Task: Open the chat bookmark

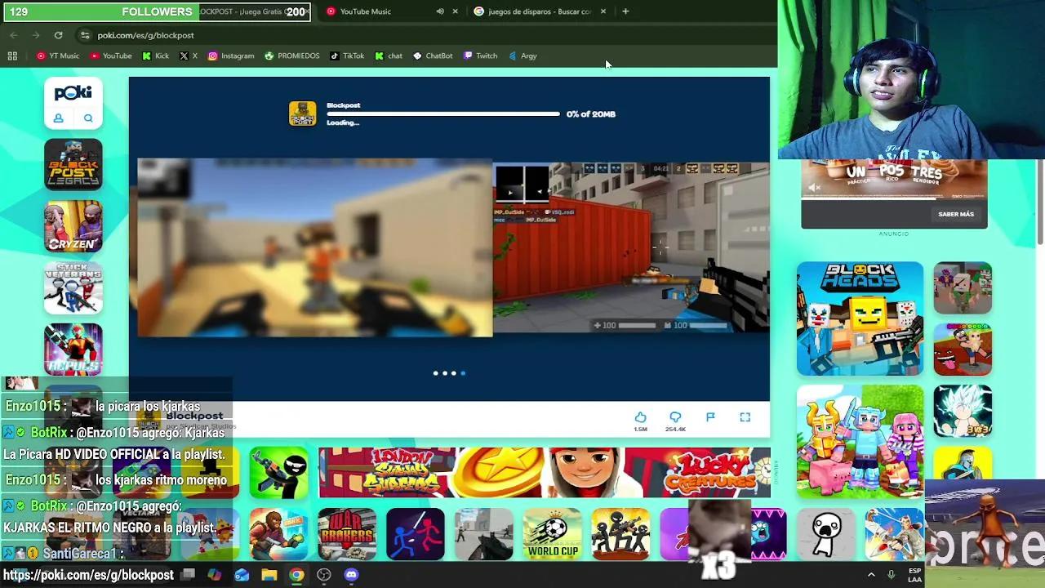Action: coord(389,56)
